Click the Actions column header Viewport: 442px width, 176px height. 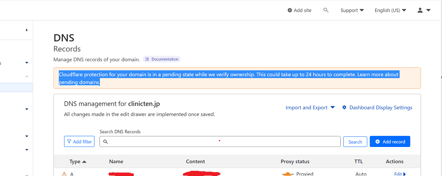click(394, 161)
